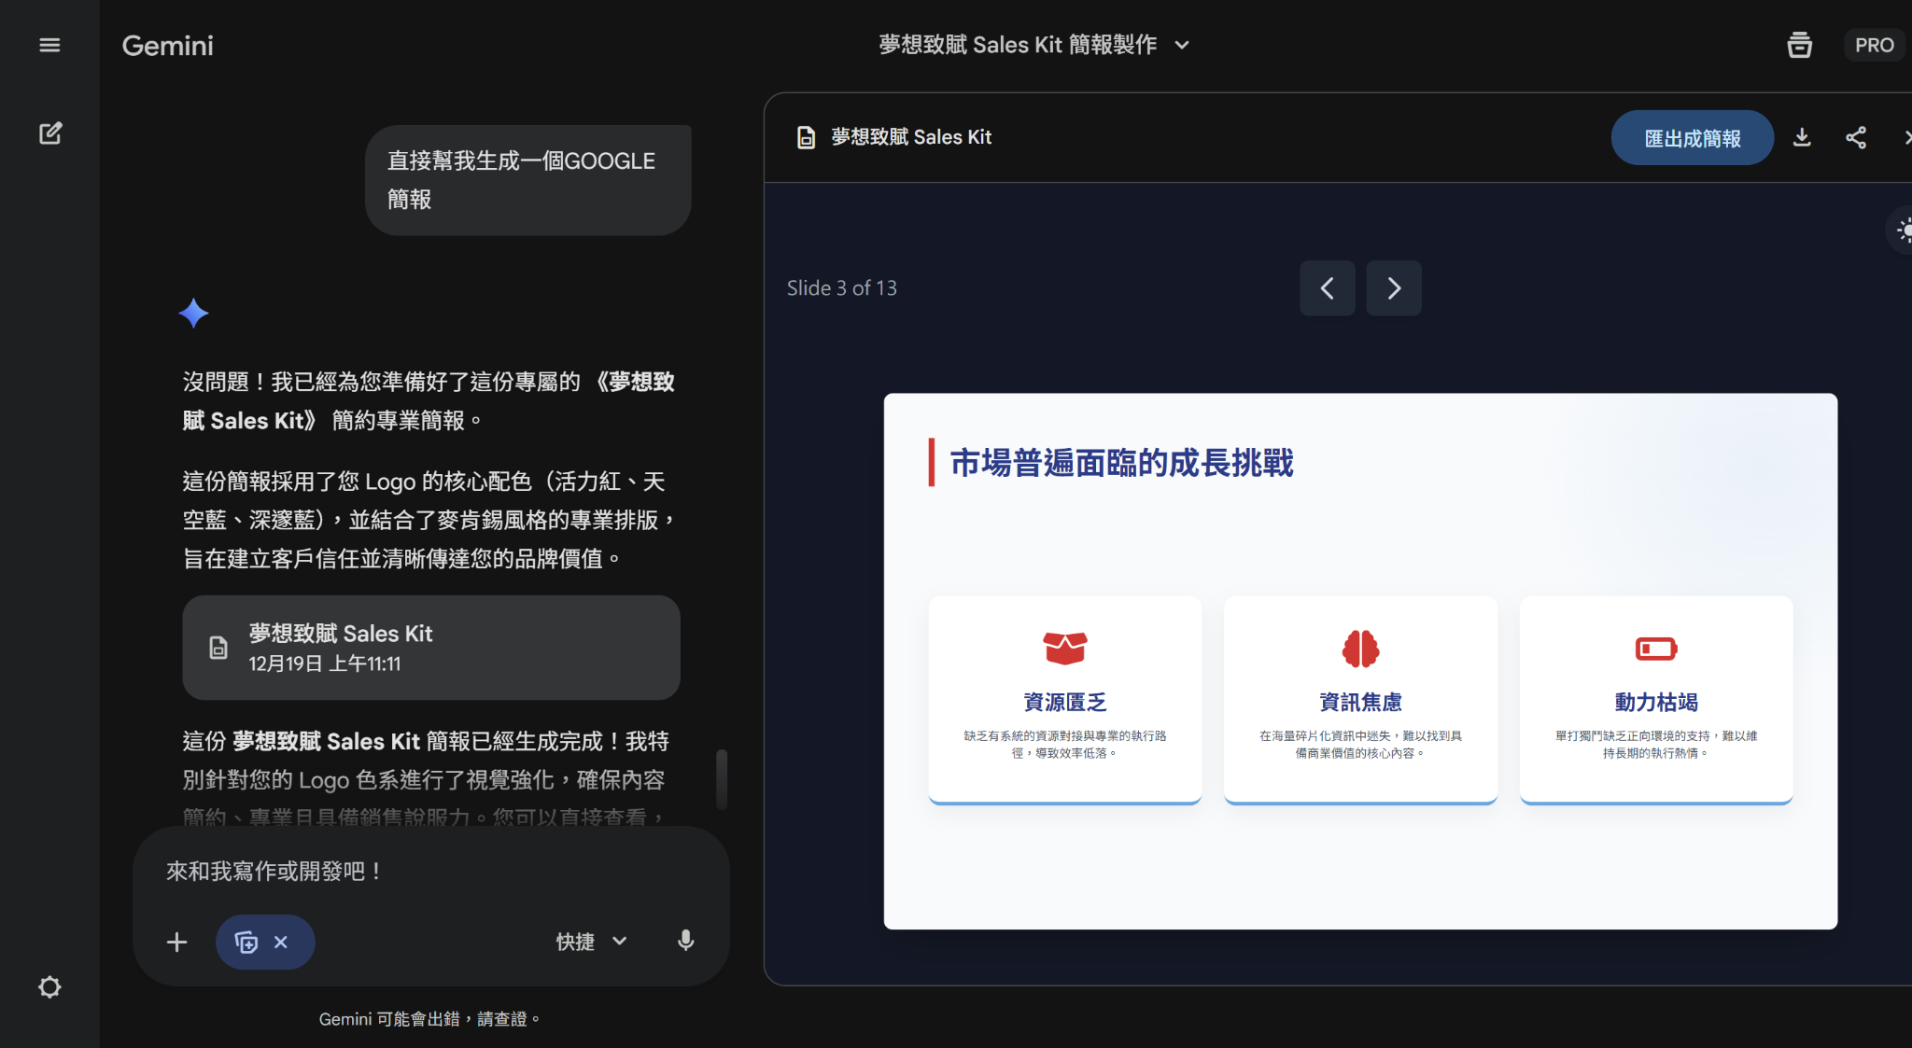
Task: Toggle the Canvas tool chip in the prompt box
Action: pyautogui.click(x=246, y=943)
